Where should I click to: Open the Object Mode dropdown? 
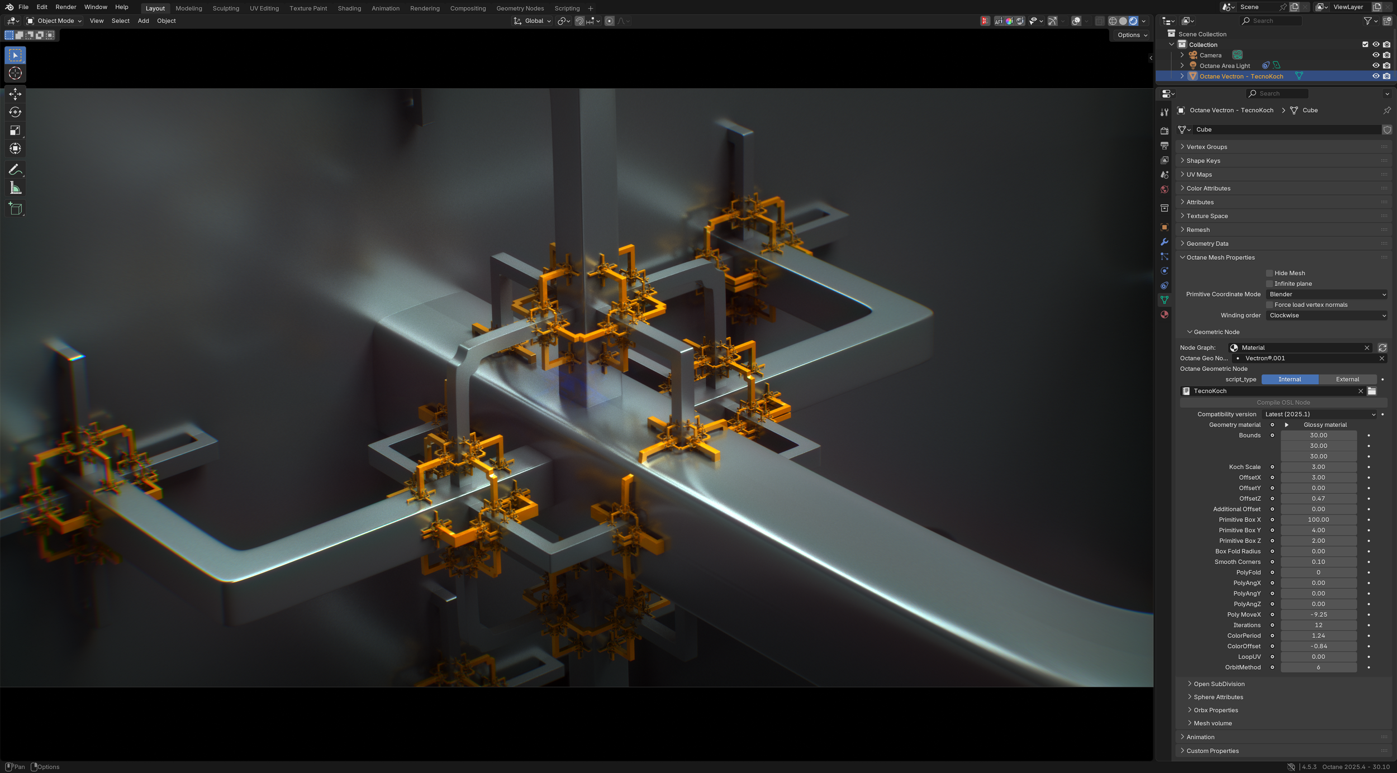pyautogui.click(x=54, y=21)
